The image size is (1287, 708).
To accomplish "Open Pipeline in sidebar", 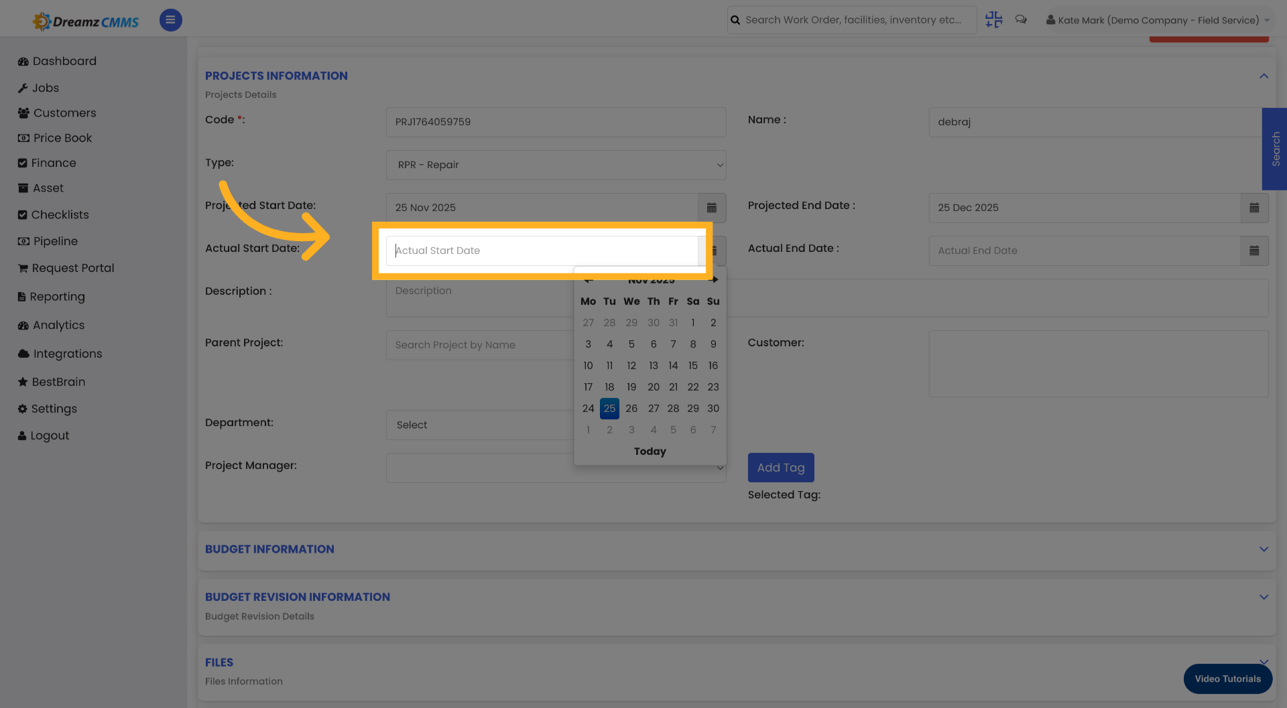I will click(48, 241).
